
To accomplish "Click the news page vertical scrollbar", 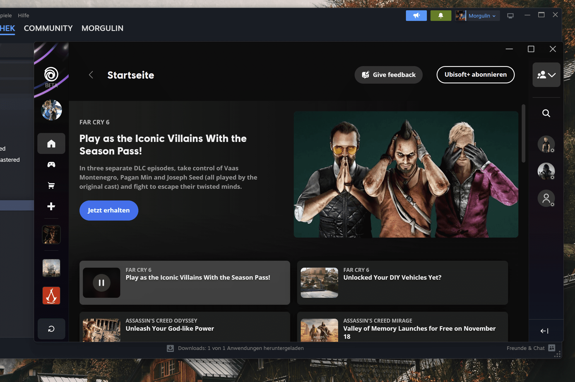I will [x=523, y=134].
